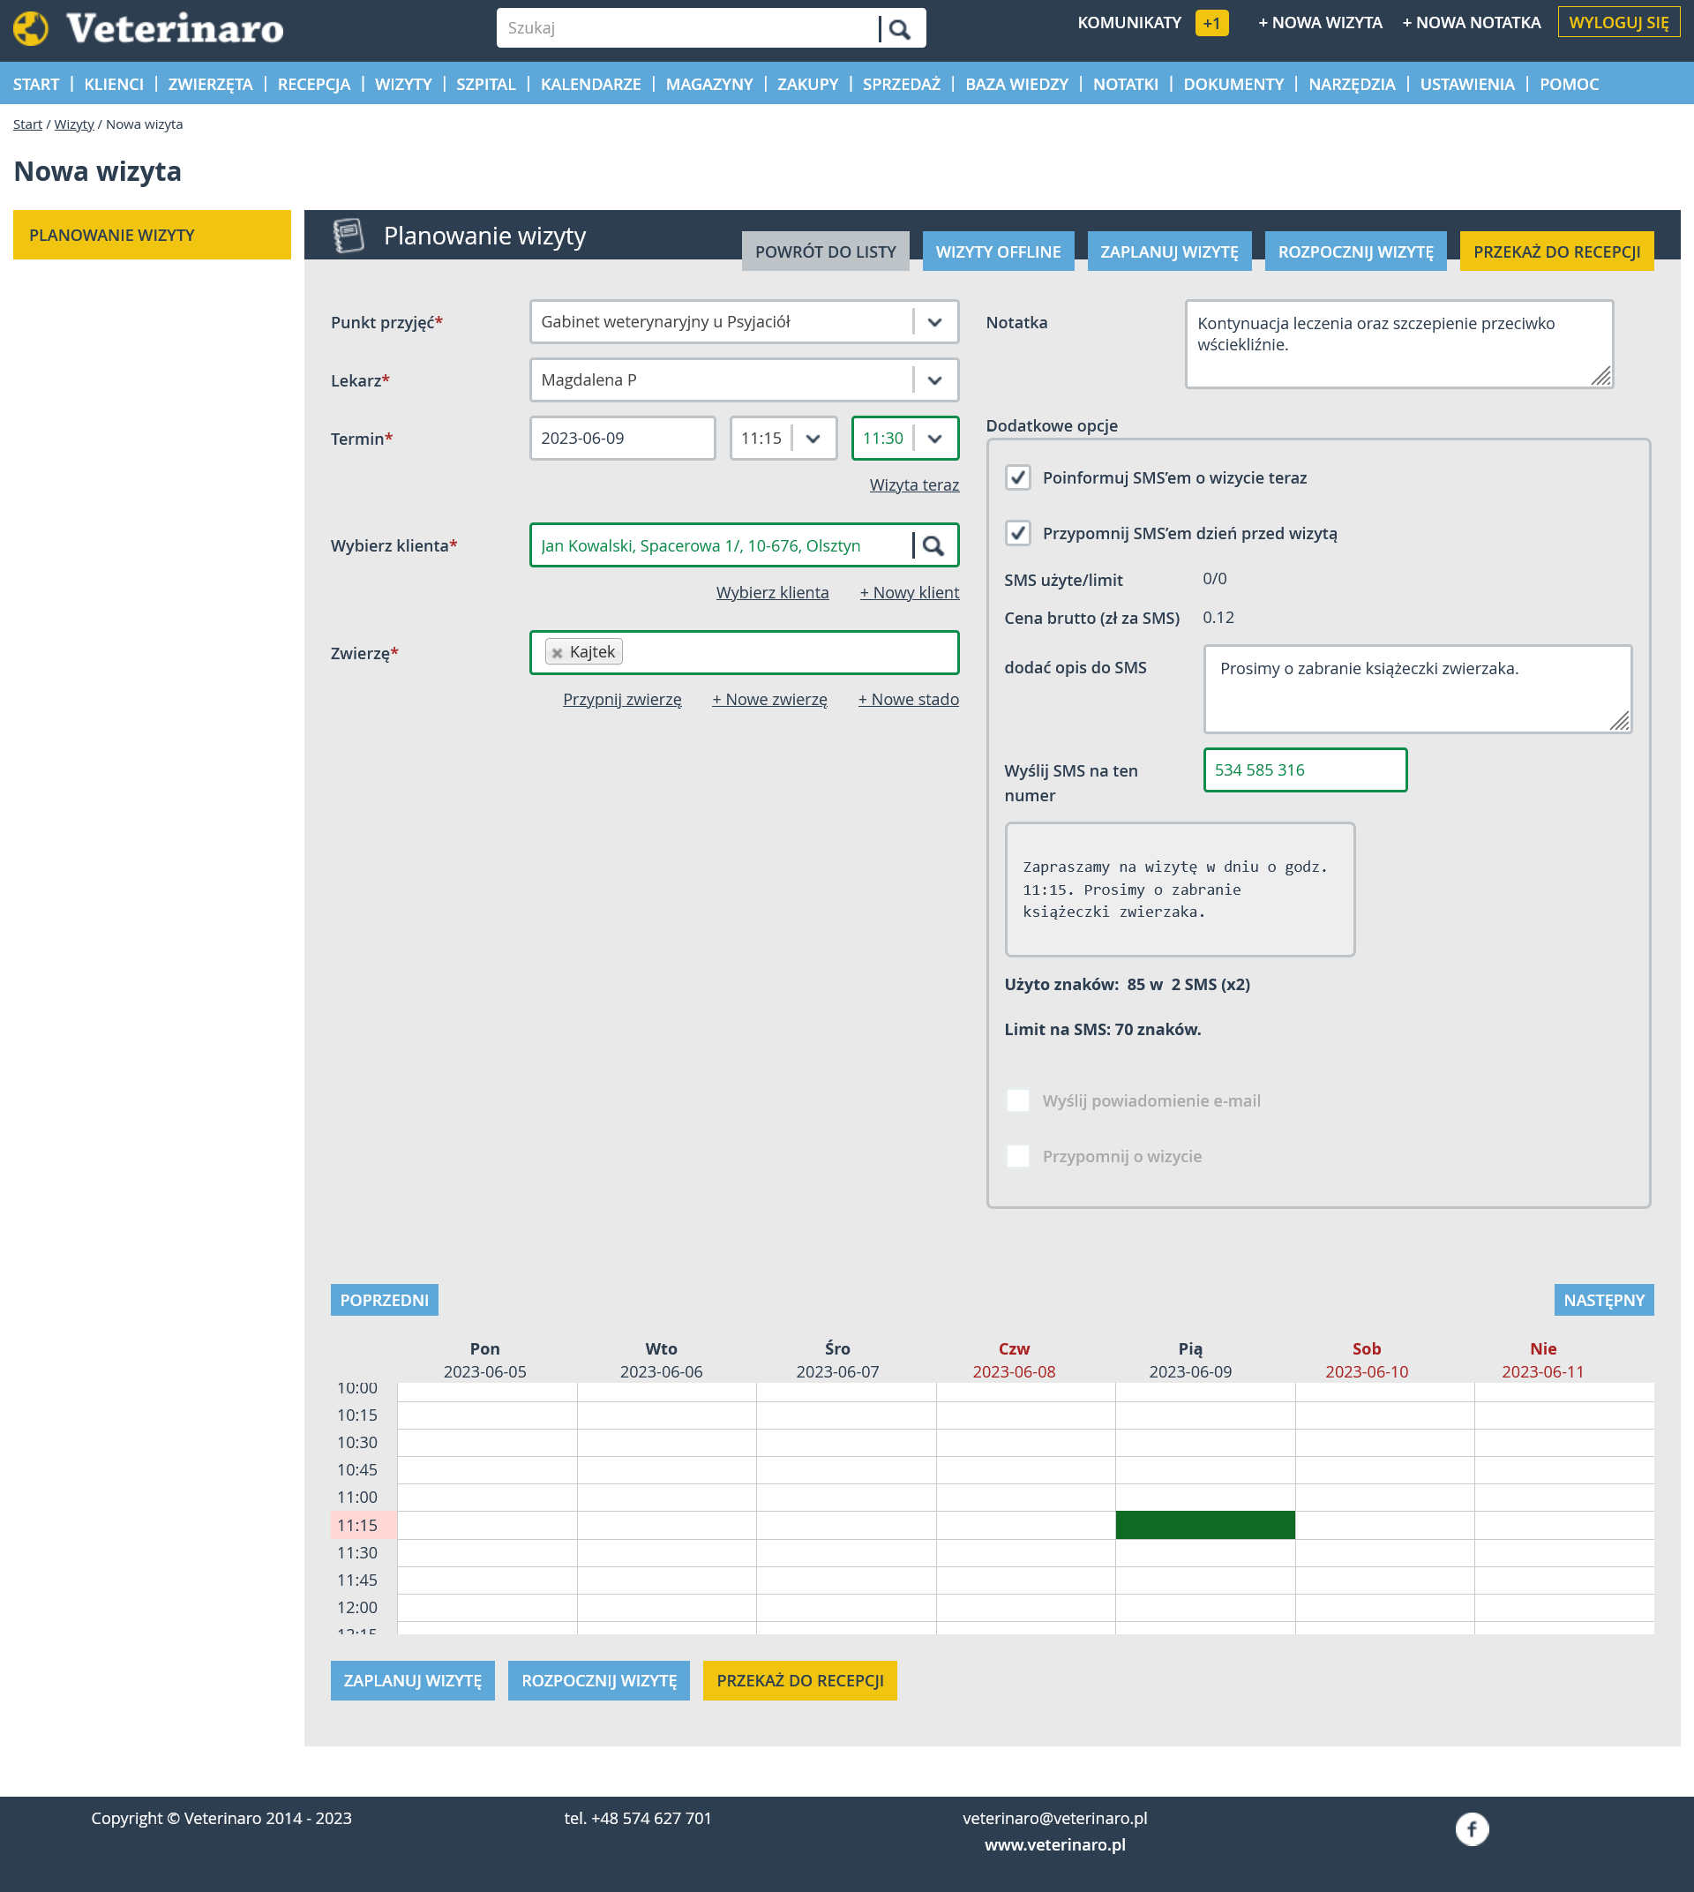1694x1892 pixels.
Task: Select the green 11:15 Friday calendar slot
Action: coord(1204,1525)
